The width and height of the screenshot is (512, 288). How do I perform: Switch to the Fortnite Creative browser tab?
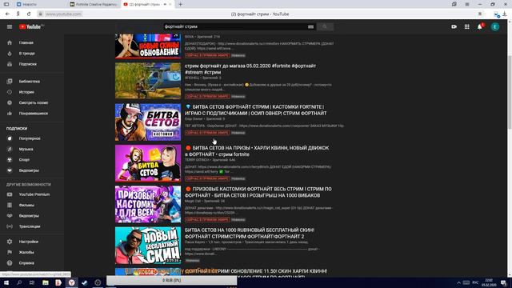pyautogui.click(x=94, y=4)
